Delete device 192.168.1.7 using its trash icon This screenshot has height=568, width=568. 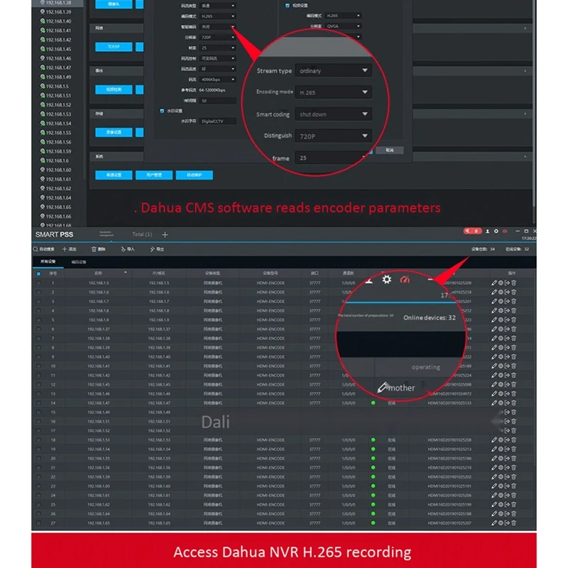click(x=513, y=301)
